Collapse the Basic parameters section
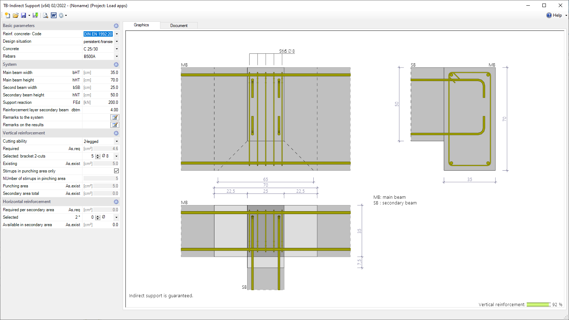Viewport: 569px width, 320px height. [x=116, y=26]
